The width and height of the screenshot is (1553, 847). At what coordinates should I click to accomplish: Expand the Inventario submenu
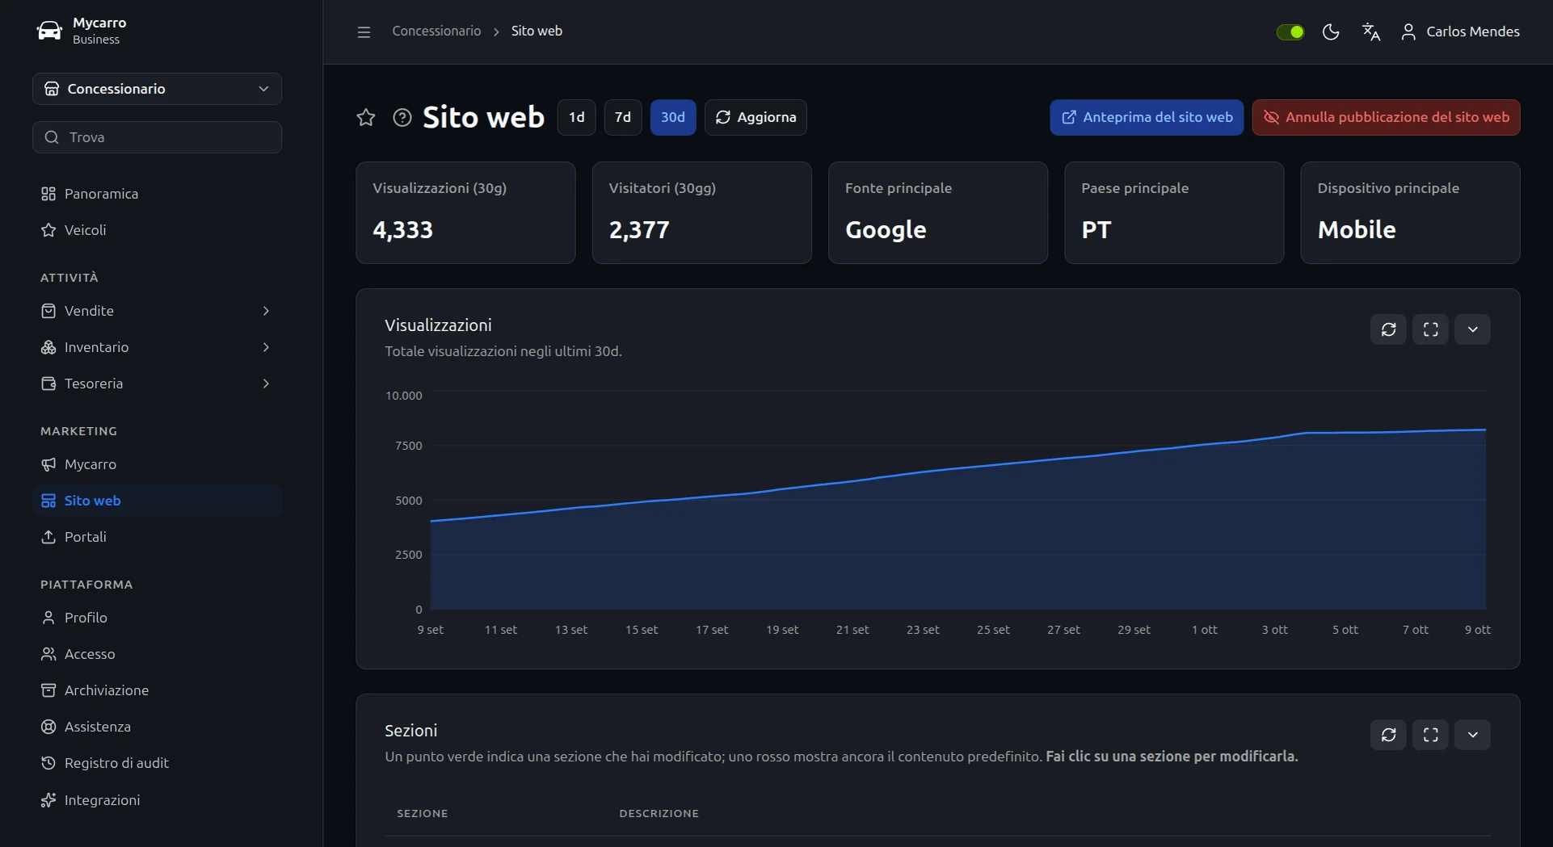tap(266, 347)
